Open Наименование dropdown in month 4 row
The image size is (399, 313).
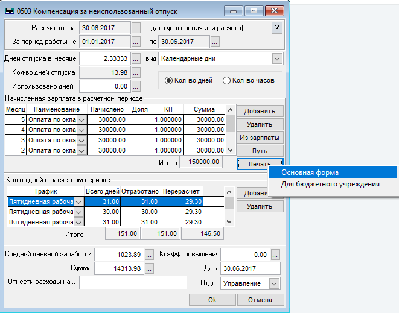coord(81,130)
